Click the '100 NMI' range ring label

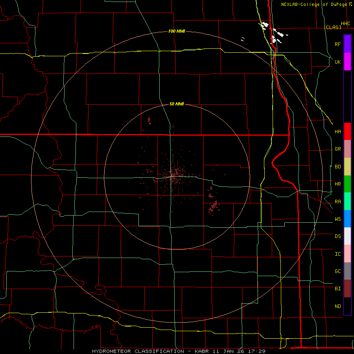177,31
